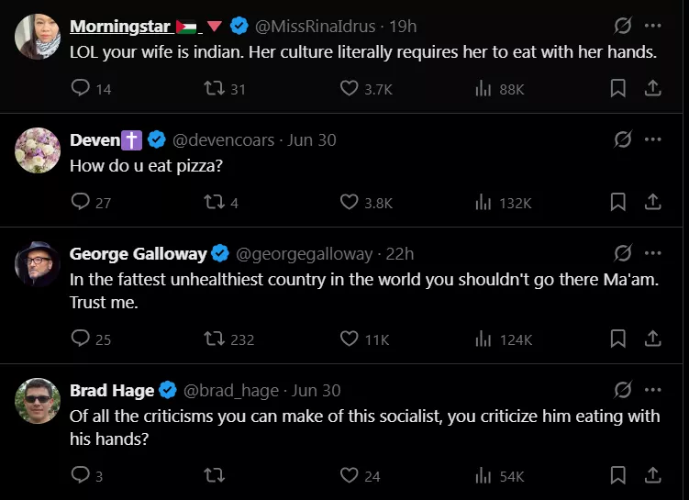Image resolution: width=689 pixels, height=500 pixels.
Task: Like Brad Hage's tweet
Action: [x=350, y=476]
